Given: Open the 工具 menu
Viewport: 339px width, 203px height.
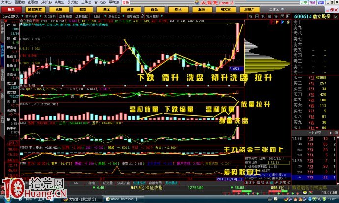Looking at the screenshot, I should point(86,2).
